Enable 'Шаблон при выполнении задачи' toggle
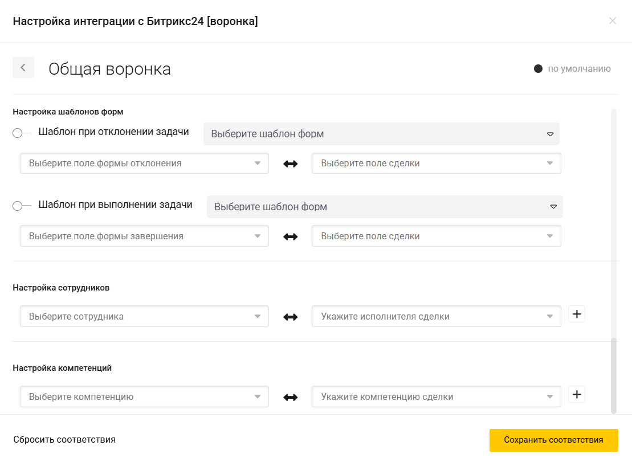Image resolution: width=632 pixels, height=466 pixels. pyautogui.click(x=22, y=206)
